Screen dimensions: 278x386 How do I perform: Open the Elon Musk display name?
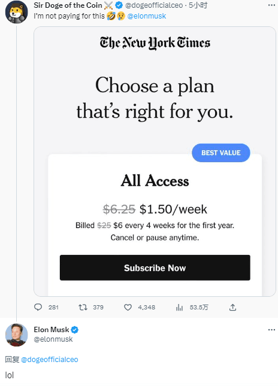pyautogui.click(x=52, y=329)
